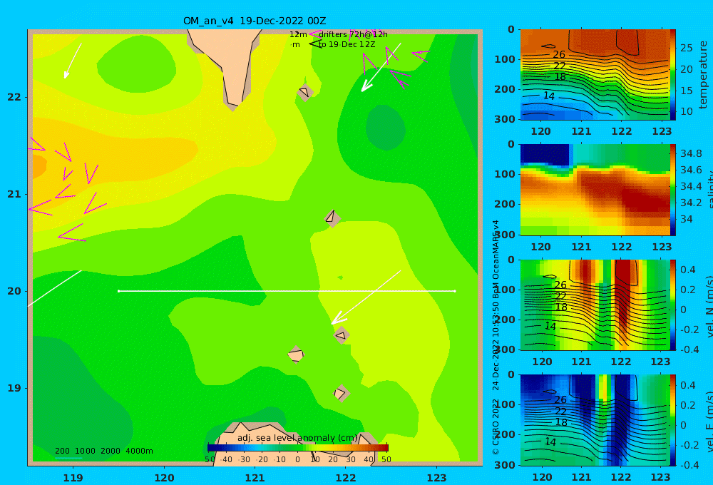Screen dimensions: 713x485
Task: Click the 'adj. sea level anomaly (cm)' caption
Action: pos(297,438)
